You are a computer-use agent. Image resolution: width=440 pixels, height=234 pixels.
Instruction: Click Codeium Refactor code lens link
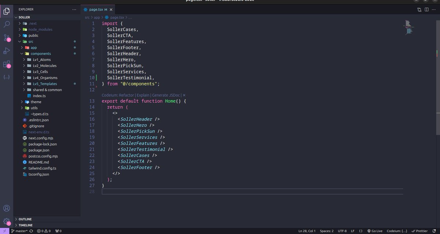click(118, 95)
